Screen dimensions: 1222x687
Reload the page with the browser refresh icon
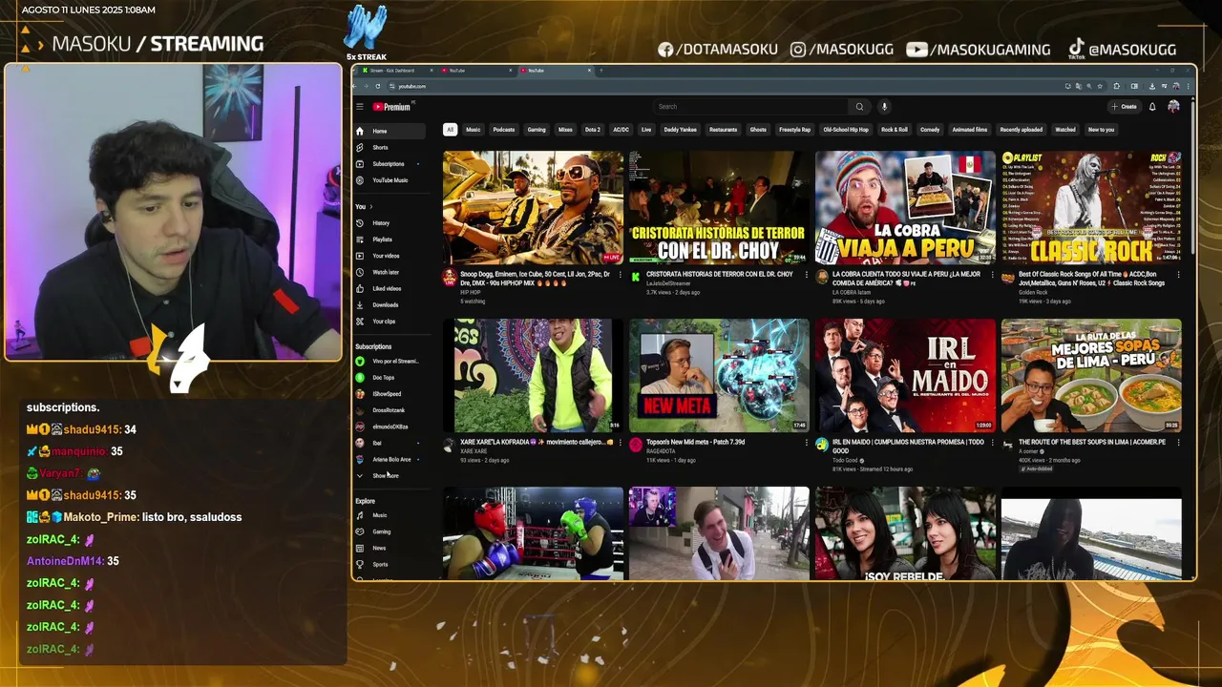(x=378, y=86)
